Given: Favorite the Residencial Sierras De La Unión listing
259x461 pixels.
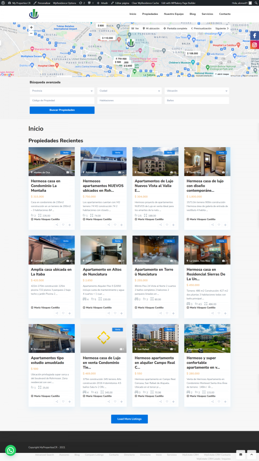Looking at the screenshot, I should point(219,313).
